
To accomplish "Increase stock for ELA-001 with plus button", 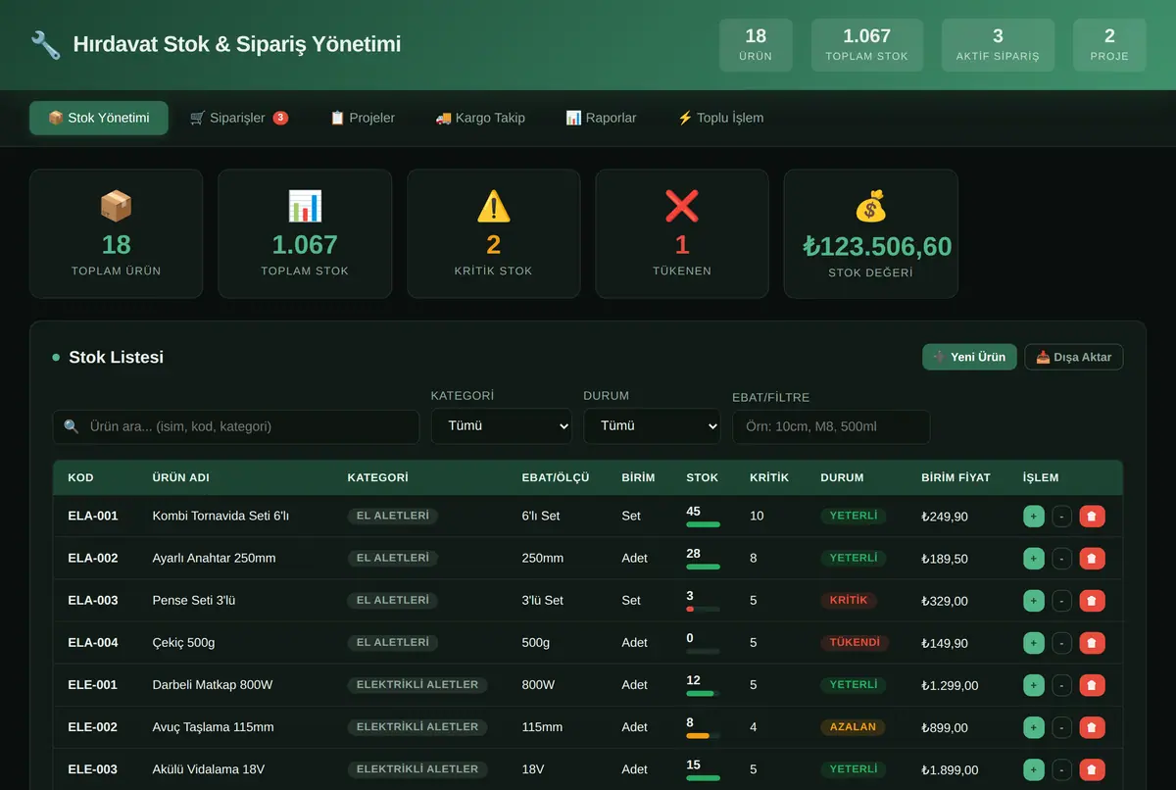I will point(1034,517).
